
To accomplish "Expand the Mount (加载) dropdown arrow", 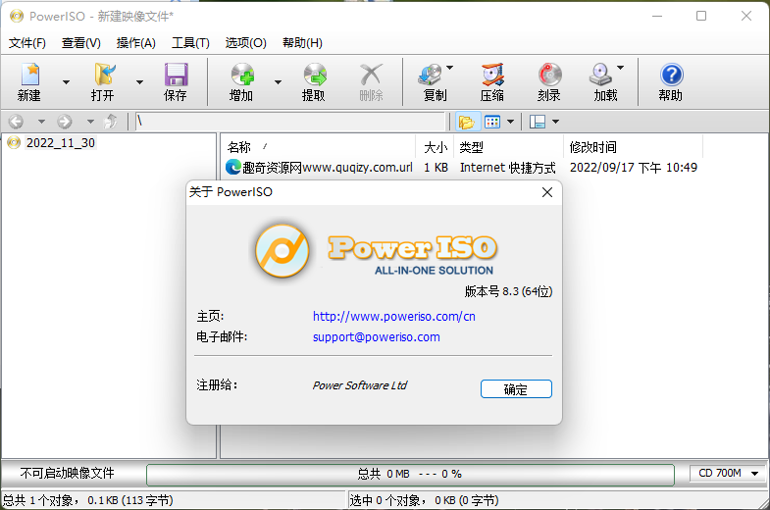I will 621,69.
